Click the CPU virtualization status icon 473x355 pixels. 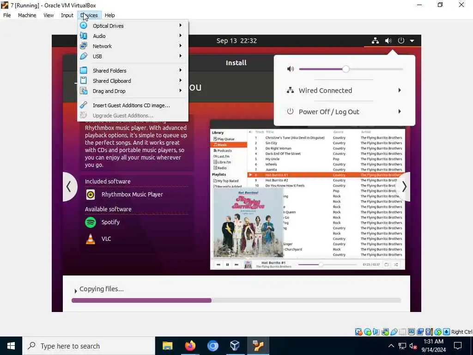(429, 332)
